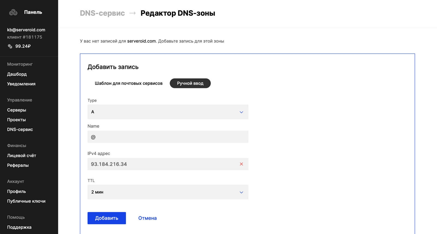Screen dimensions: 437x234
Task: Click the account email kb@serveroid.com
Action: pos(26,30)
